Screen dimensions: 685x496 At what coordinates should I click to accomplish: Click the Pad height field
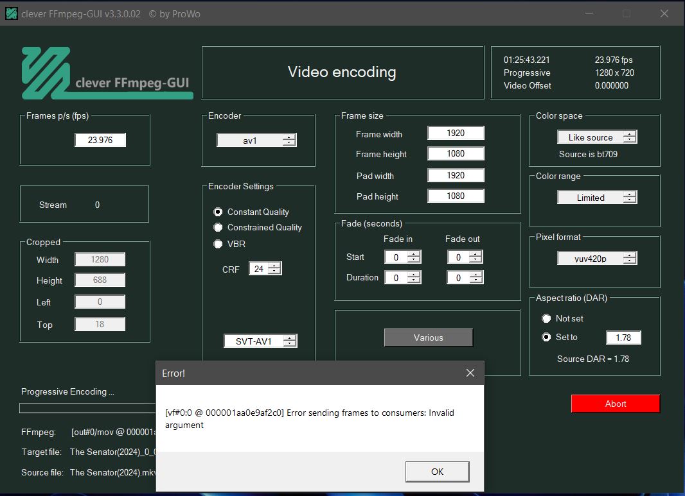[x=456, y=196]
